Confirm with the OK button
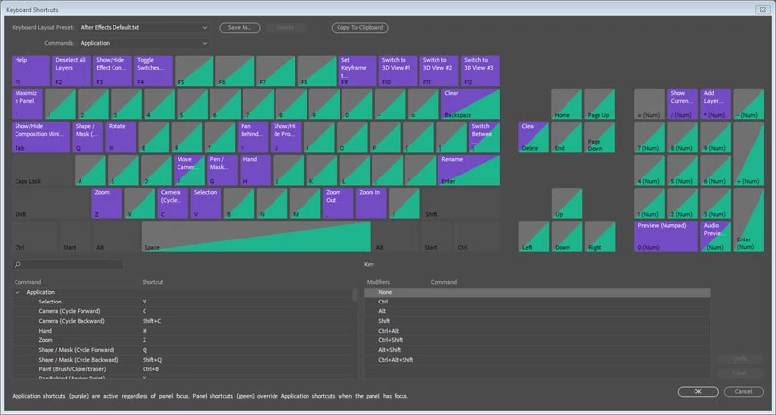 pos(697,392)
